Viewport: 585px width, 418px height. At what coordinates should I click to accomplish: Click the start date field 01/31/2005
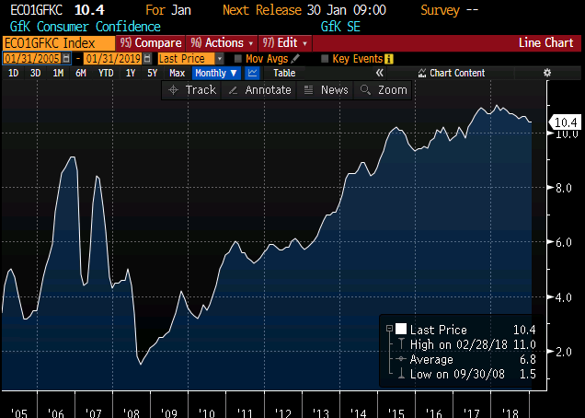coord(32,59)
